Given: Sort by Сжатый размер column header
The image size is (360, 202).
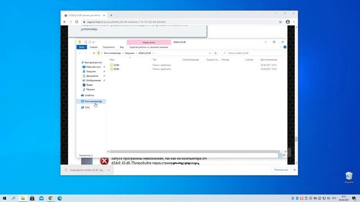Looking at the screenshot, I should (x=191, y=59).
